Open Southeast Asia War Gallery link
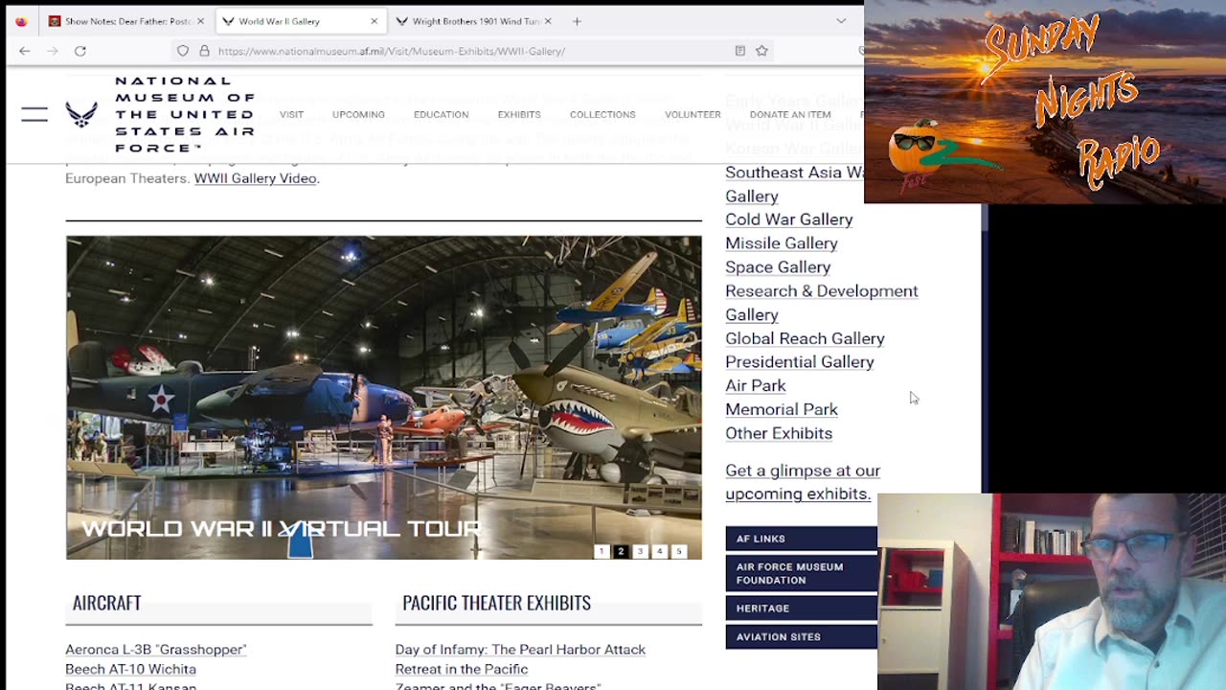The image size is (1226, 690). [794, 184]
